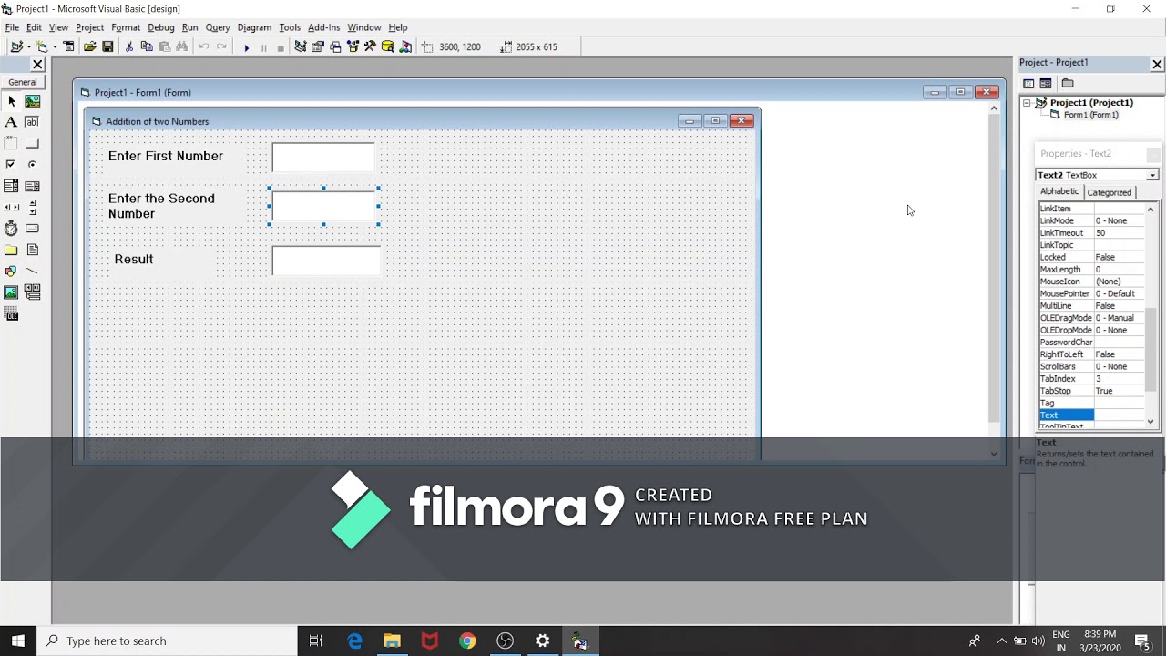
Task: Click the Copy toolbar icon
Action: (146, 46)
